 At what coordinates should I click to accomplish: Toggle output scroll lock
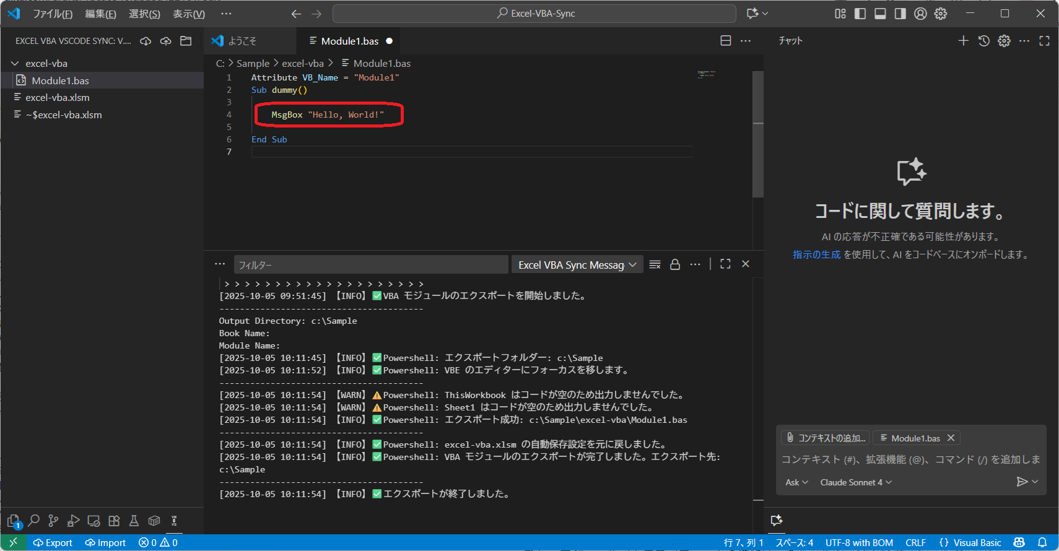pos(675,264)
